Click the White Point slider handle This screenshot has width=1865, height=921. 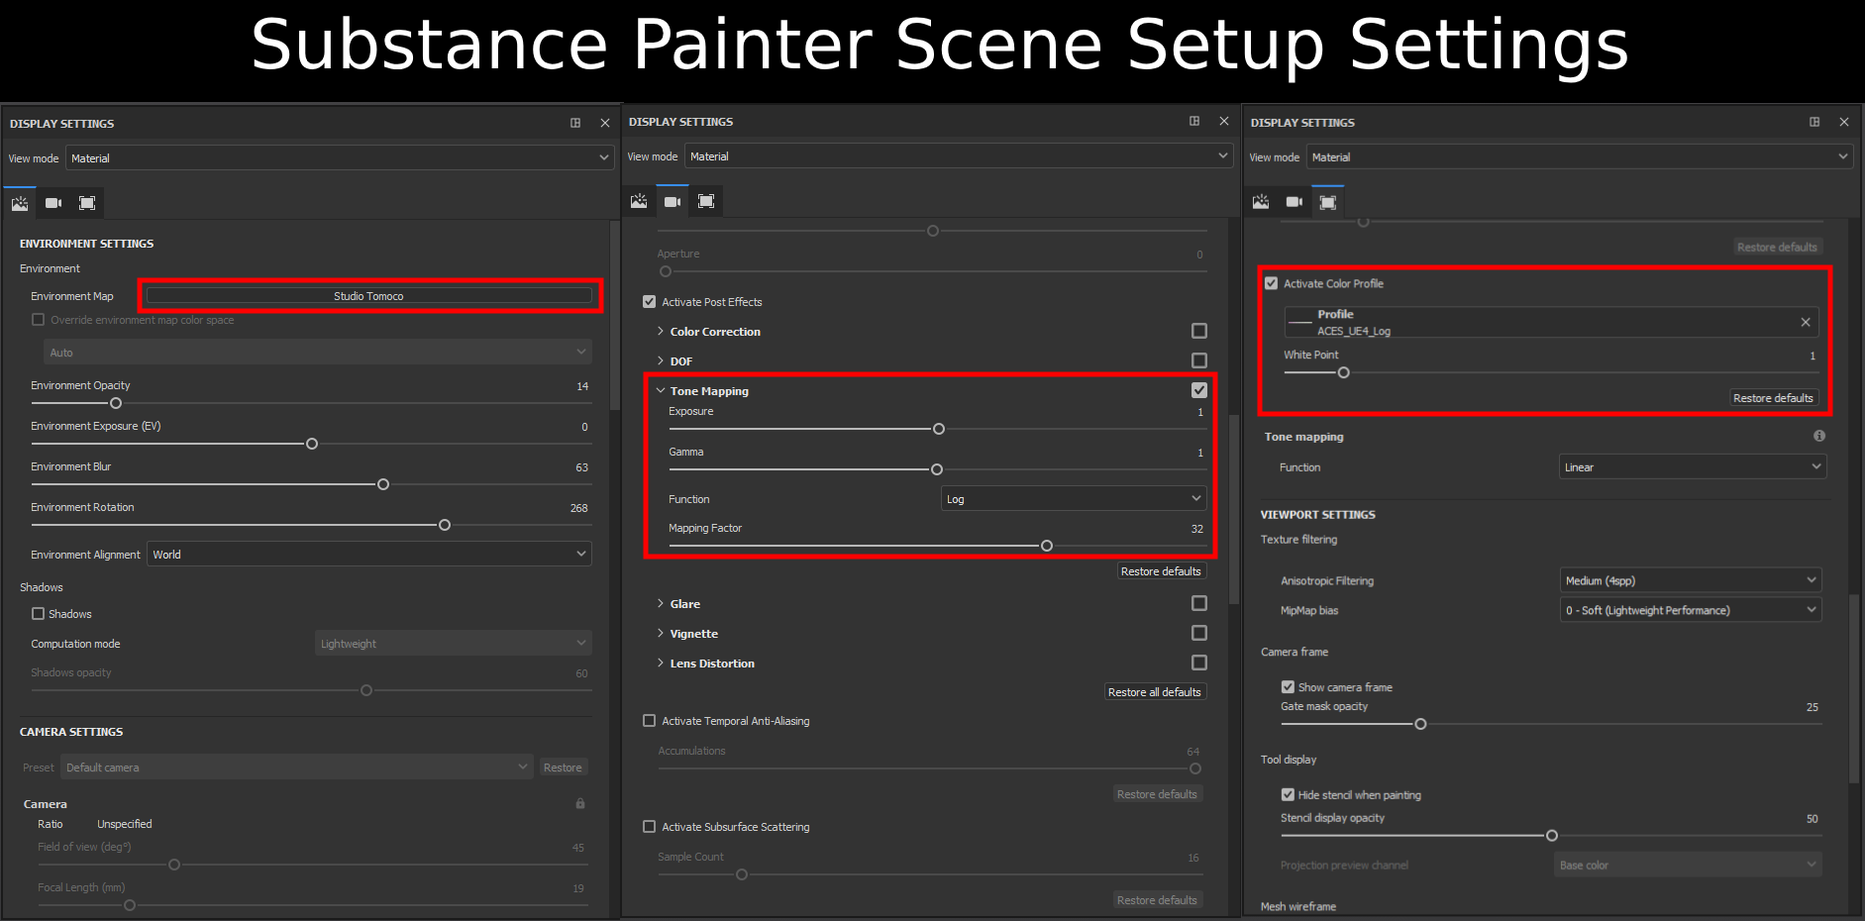(x=1344, y=372)
